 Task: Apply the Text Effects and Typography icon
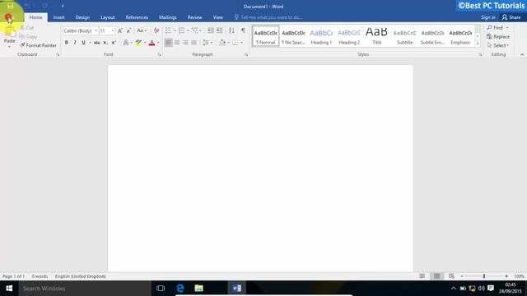pyautogui.click(x=126, y=43)
